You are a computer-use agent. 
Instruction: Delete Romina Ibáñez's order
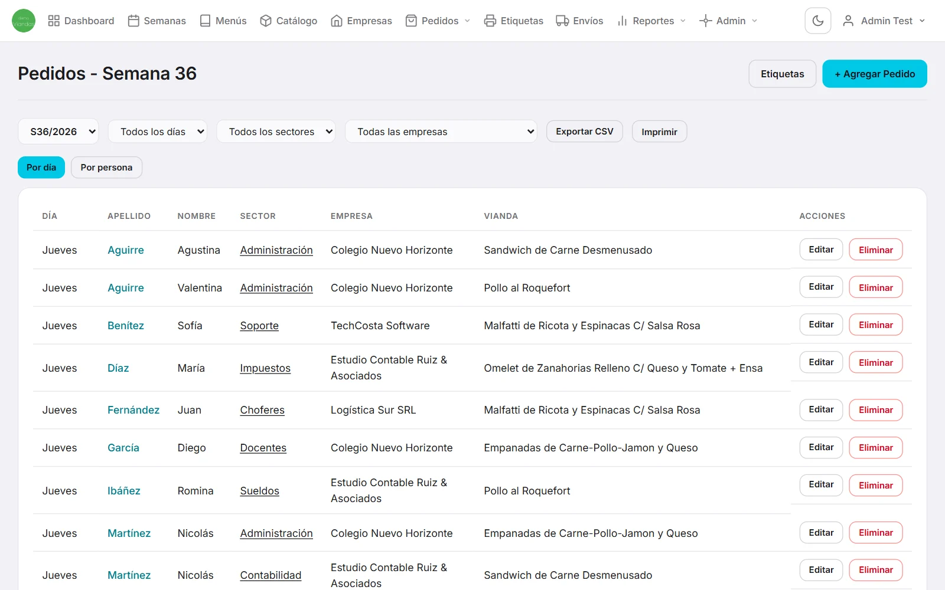[876, 485]
